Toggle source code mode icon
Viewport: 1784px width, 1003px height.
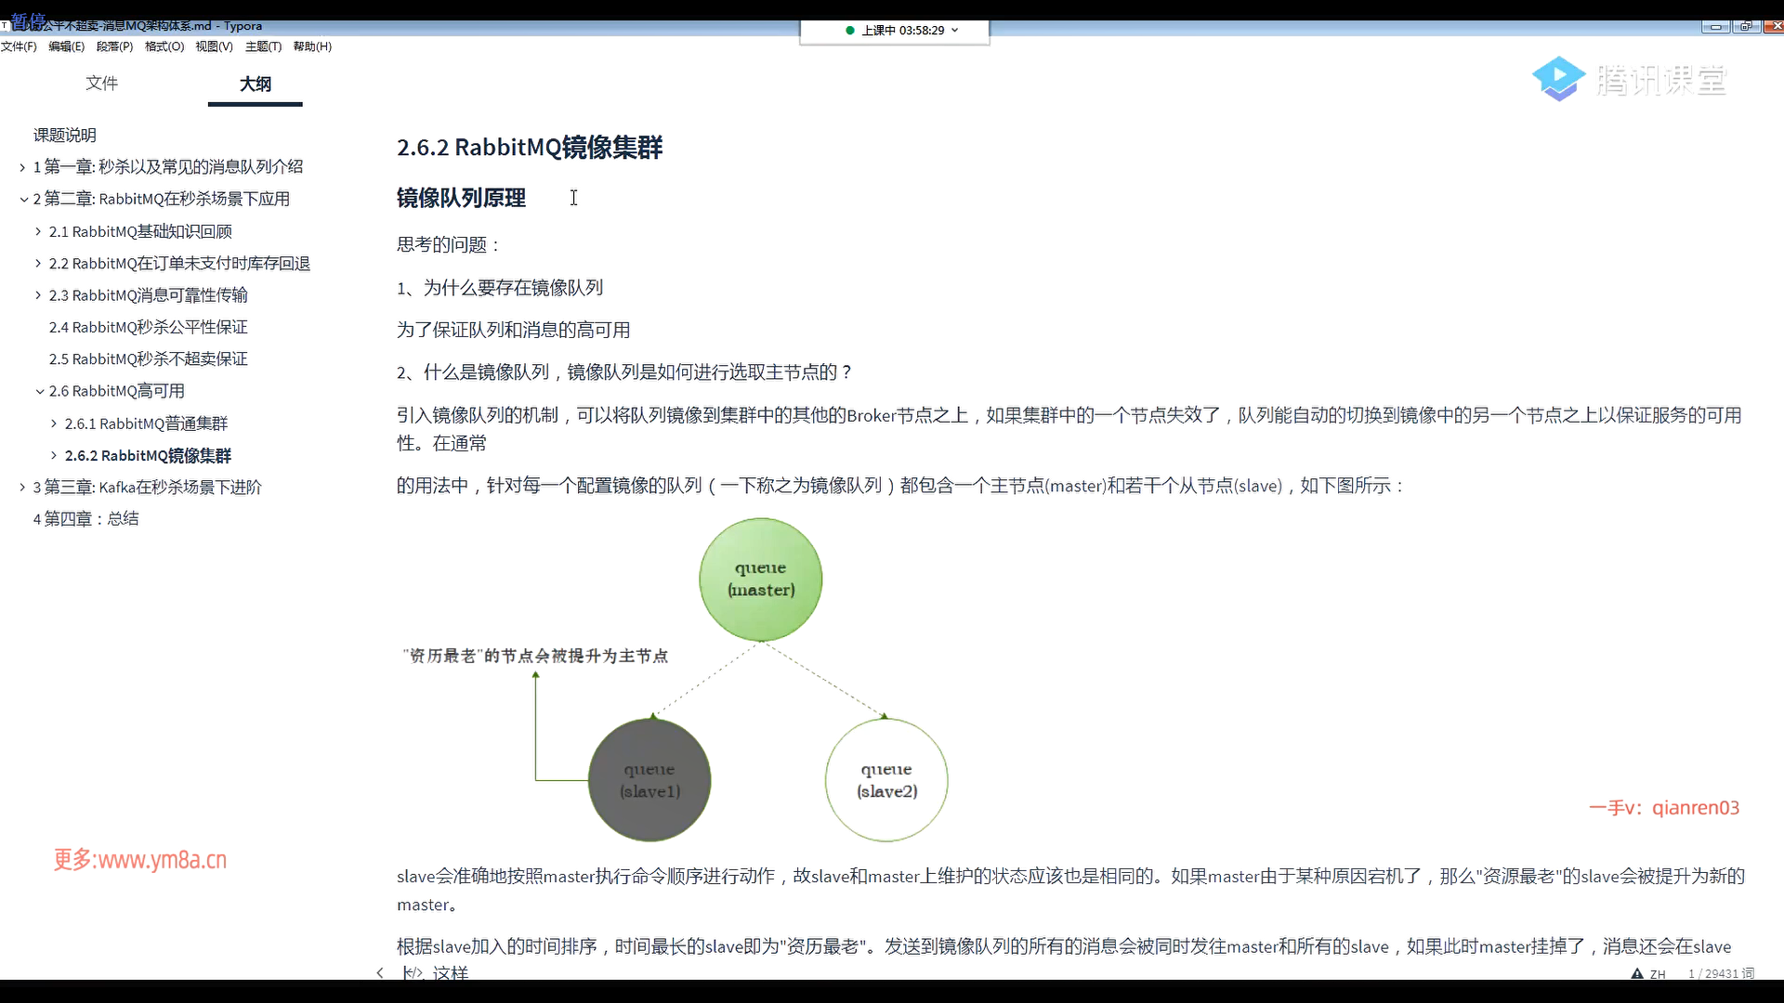coord(413,972)
